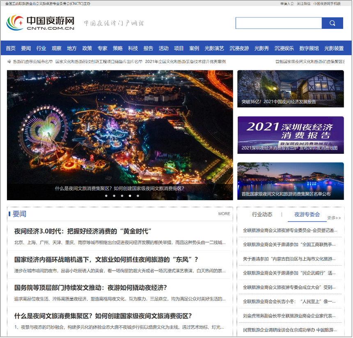This screenshot has height=338, width=353.
Task: Open 突破36亿 2021中国夜间经济发展报告 thumbnail
Action: click(290, 88)
